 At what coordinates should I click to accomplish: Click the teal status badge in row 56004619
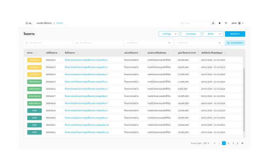pyautogui.click(x=34, y=110)
